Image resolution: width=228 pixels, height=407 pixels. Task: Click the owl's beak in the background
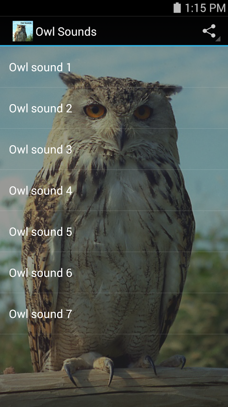click(123, 137)
